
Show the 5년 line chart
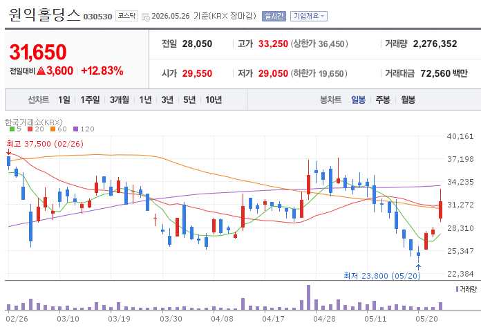coord(189,100)
